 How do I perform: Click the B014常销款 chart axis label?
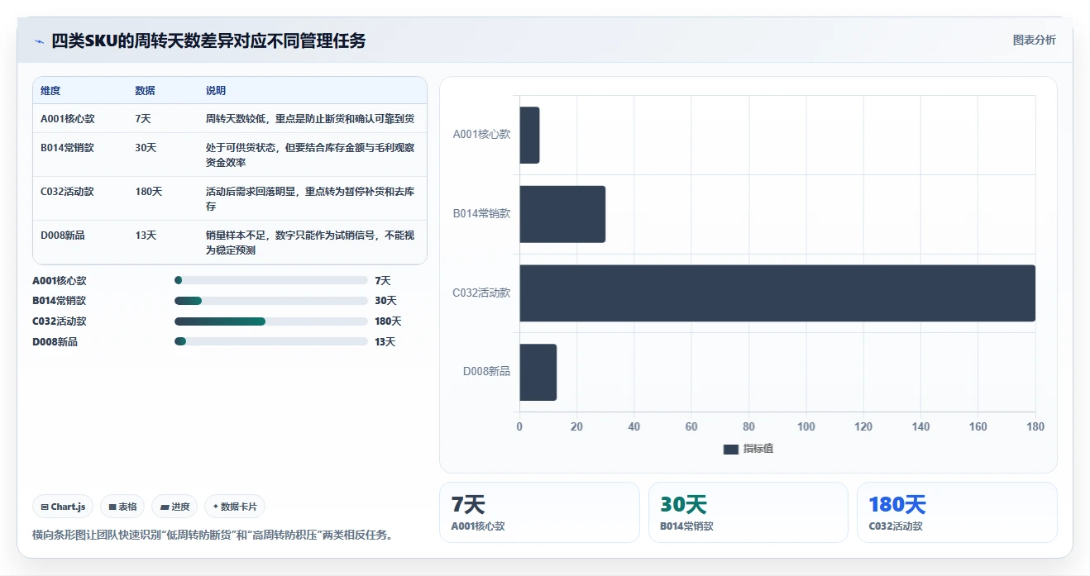[481, 213]
